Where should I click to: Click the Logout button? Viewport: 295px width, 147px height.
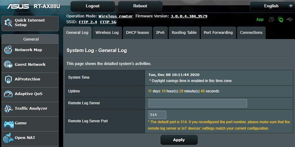click(92, 6)
